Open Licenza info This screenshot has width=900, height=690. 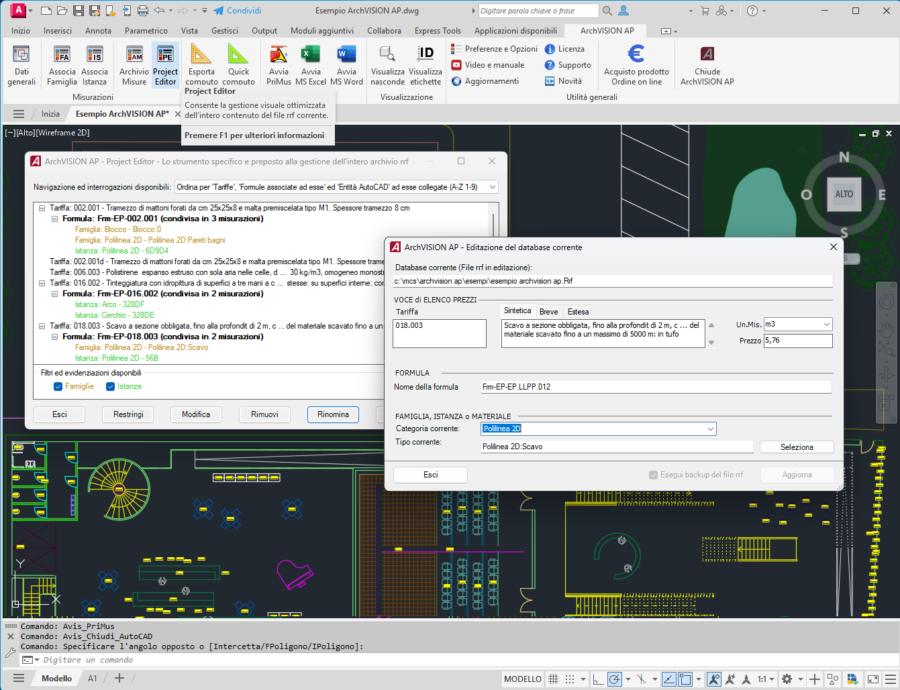[x=564, y=49]
